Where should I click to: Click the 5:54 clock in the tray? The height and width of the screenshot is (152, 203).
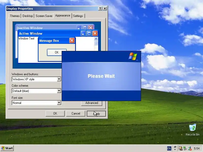click(x=197, y=148)
